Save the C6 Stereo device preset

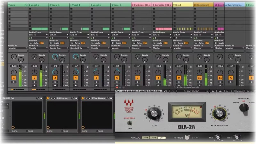click(x=76, y=98)
